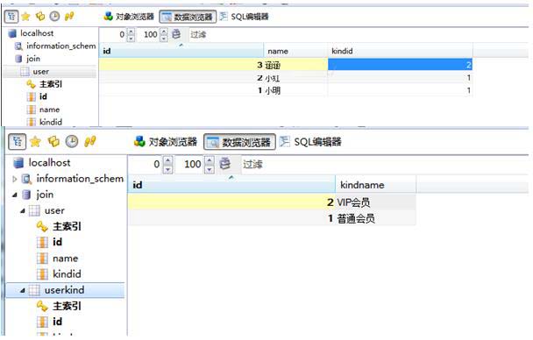
Task: Select the user table in top window tree
Action: tap(41, 72)
